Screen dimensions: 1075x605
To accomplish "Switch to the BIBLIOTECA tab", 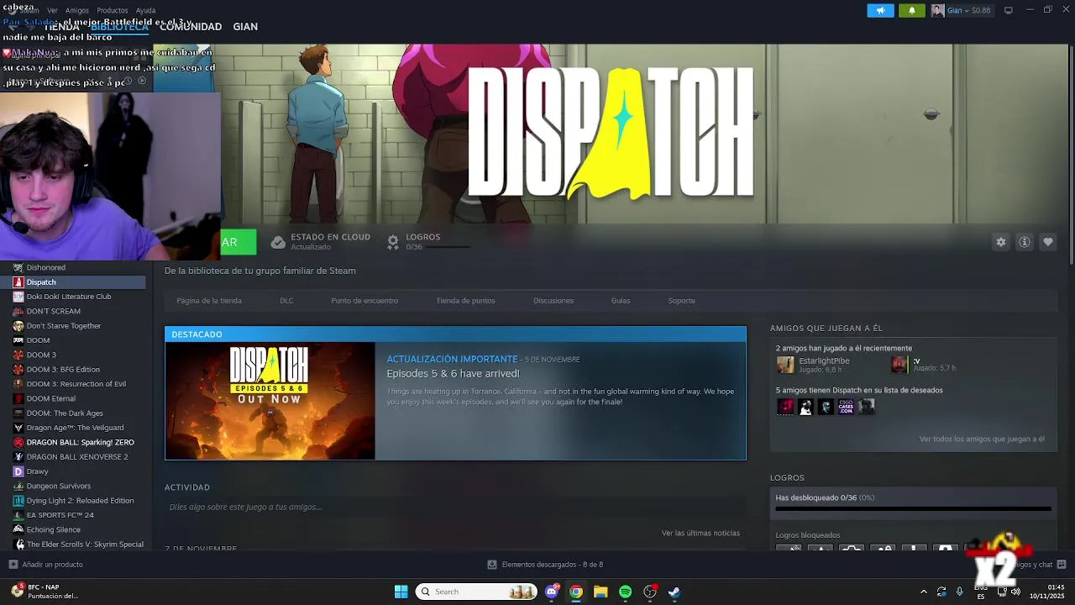I will pos(119,27).
